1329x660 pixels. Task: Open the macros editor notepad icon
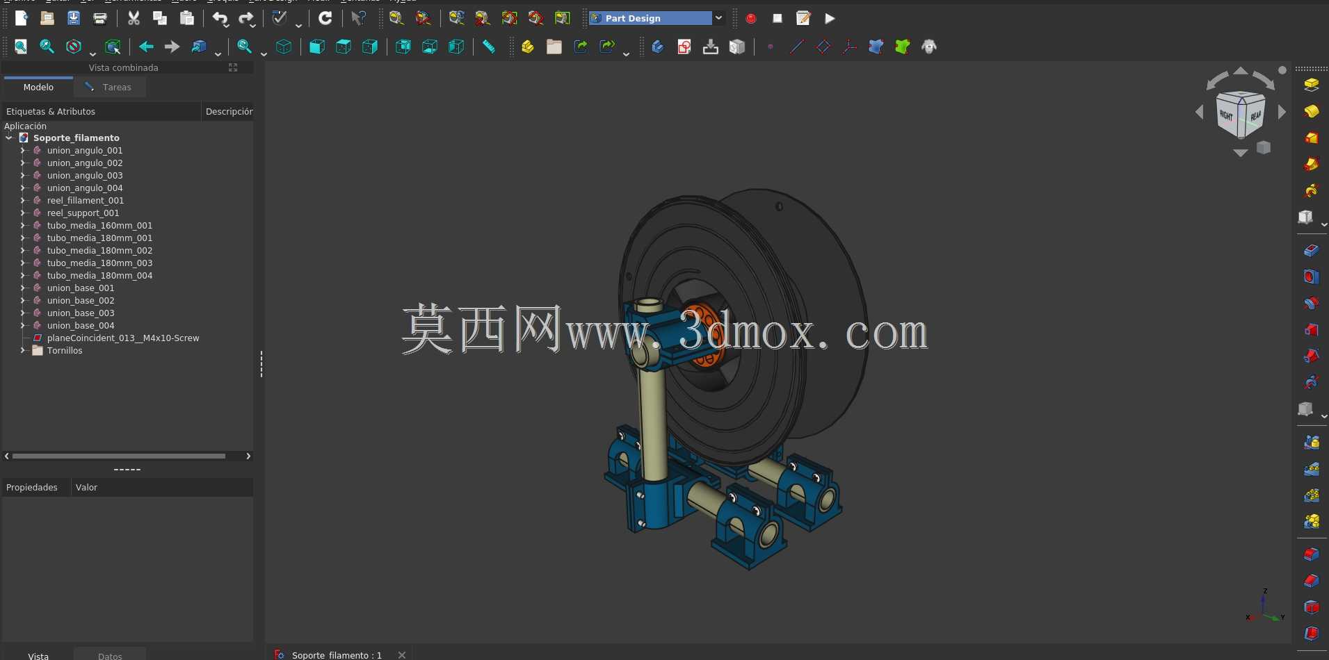[x=803, y=18]
